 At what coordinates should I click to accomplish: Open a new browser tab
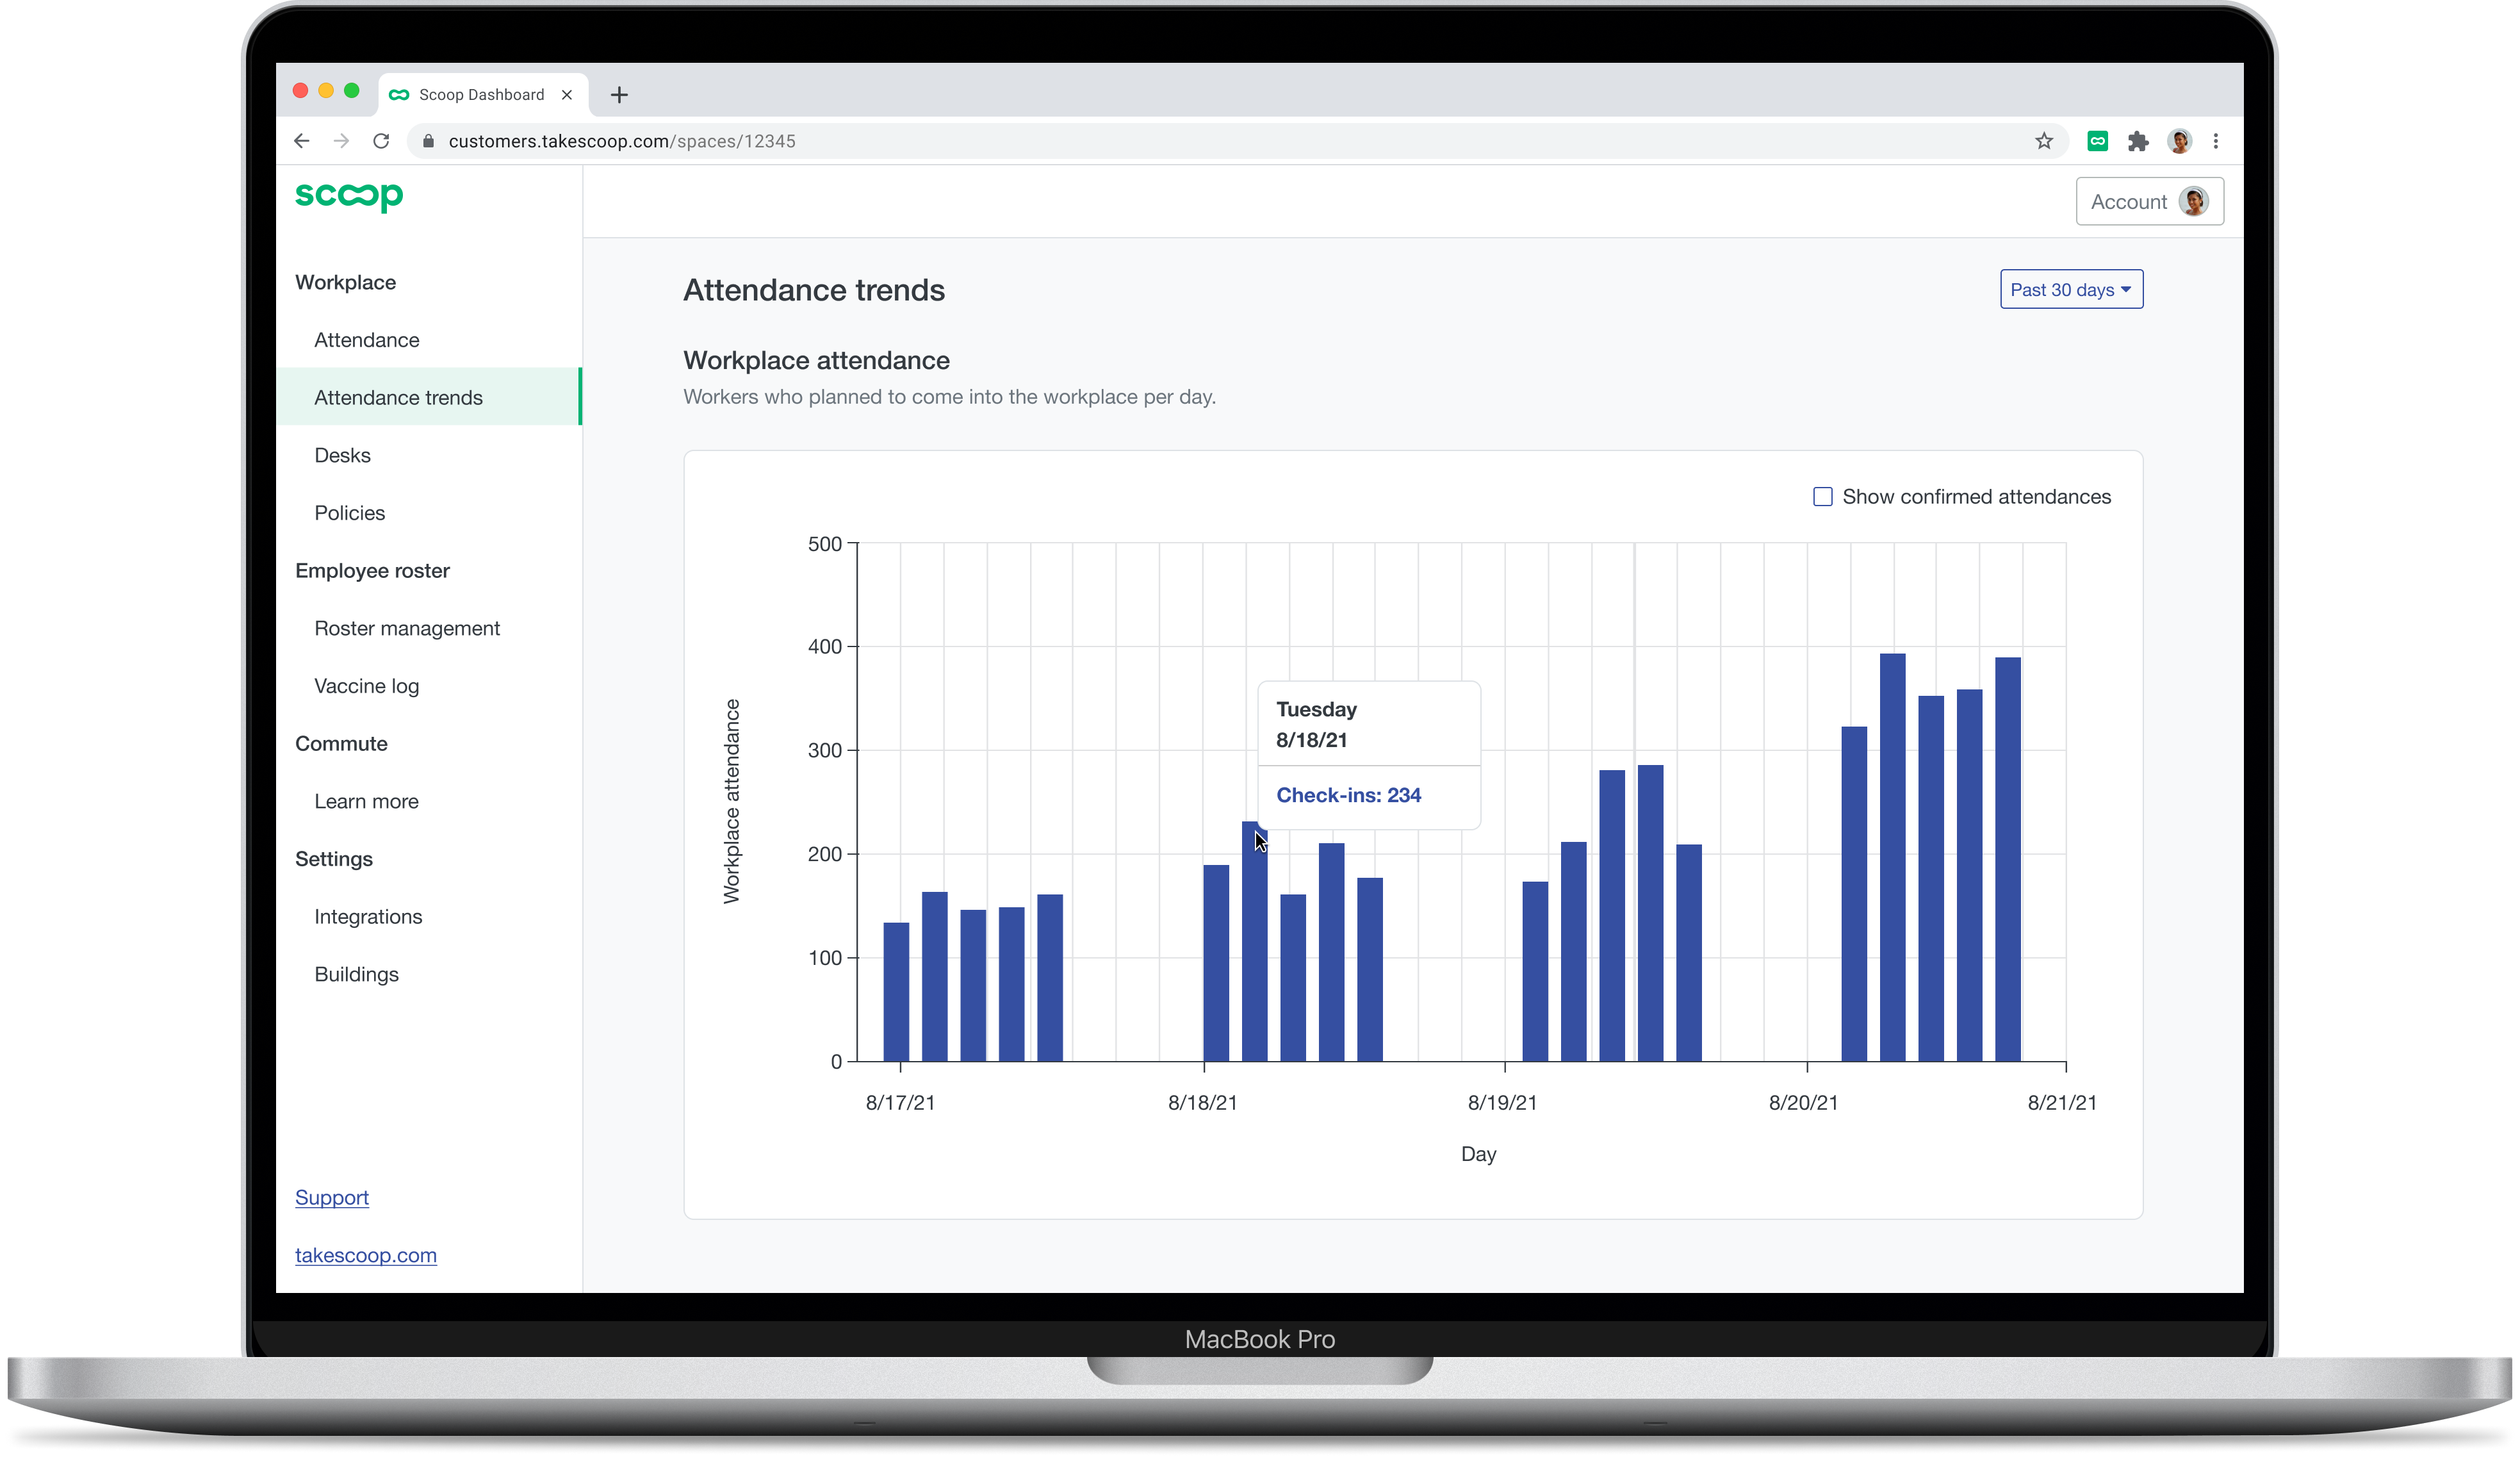619,95
